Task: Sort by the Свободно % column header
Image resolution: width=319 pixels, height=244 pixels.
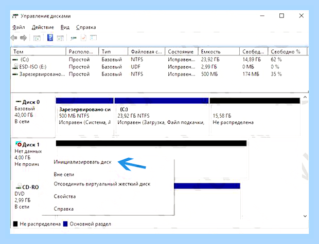Action: tap(287, 51)
